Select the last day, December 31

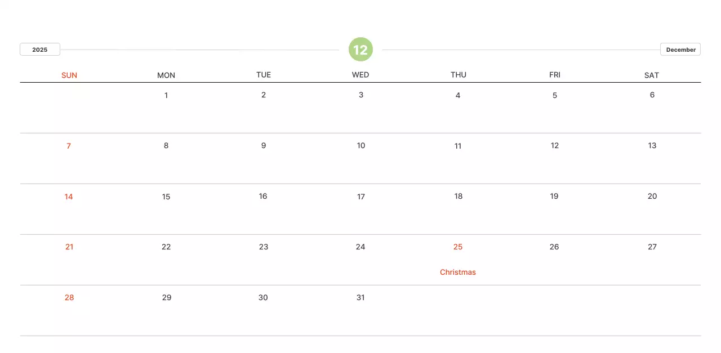click(x=360, y=298)
